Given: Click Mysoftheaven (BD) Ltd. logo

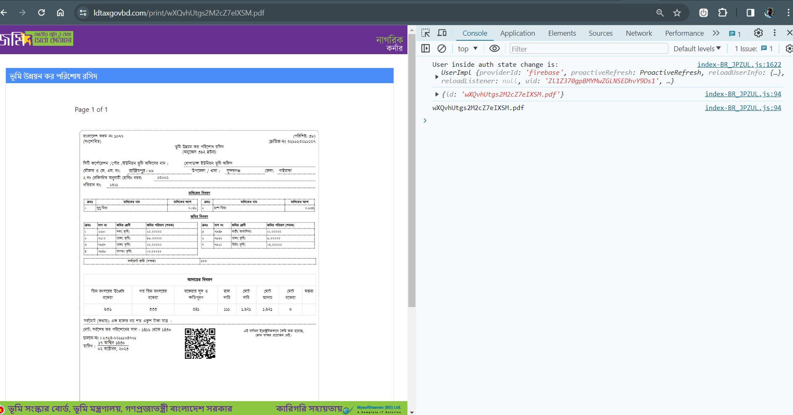Looking at the screenshot, I should tap(373, 409).
